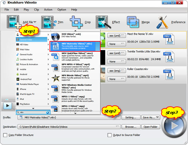The height and width of the screenshot is (145, 188).
Task: Click the Open Folder button
Action: 151,127
